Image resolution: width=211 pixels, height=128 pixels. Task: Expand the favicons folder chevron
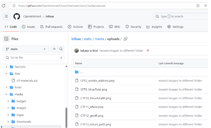pyautogui.click(x=6, y=67)
